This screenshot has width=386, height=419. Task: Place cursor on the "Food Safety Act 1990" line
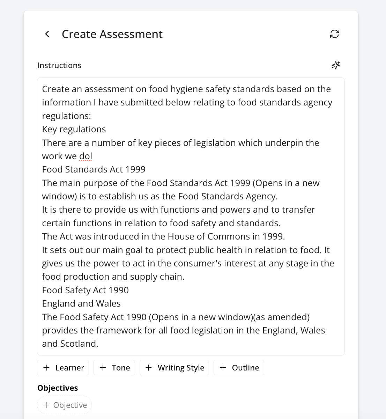click(85, 290)
